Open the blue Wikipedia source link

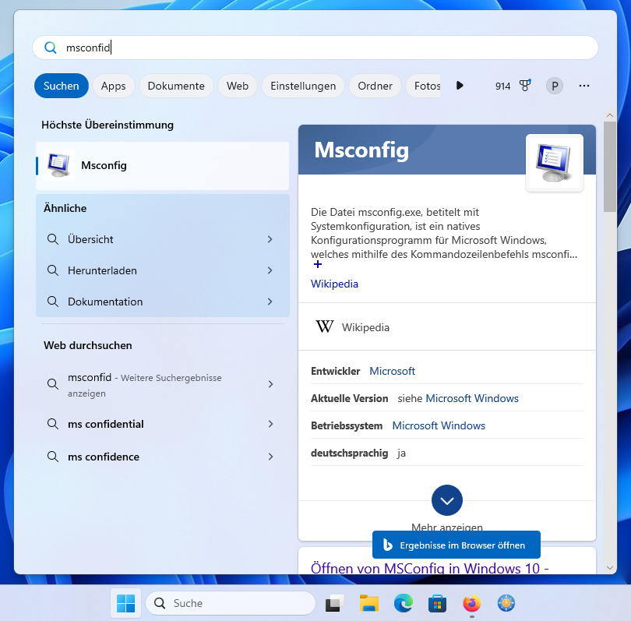coord(334,284)
